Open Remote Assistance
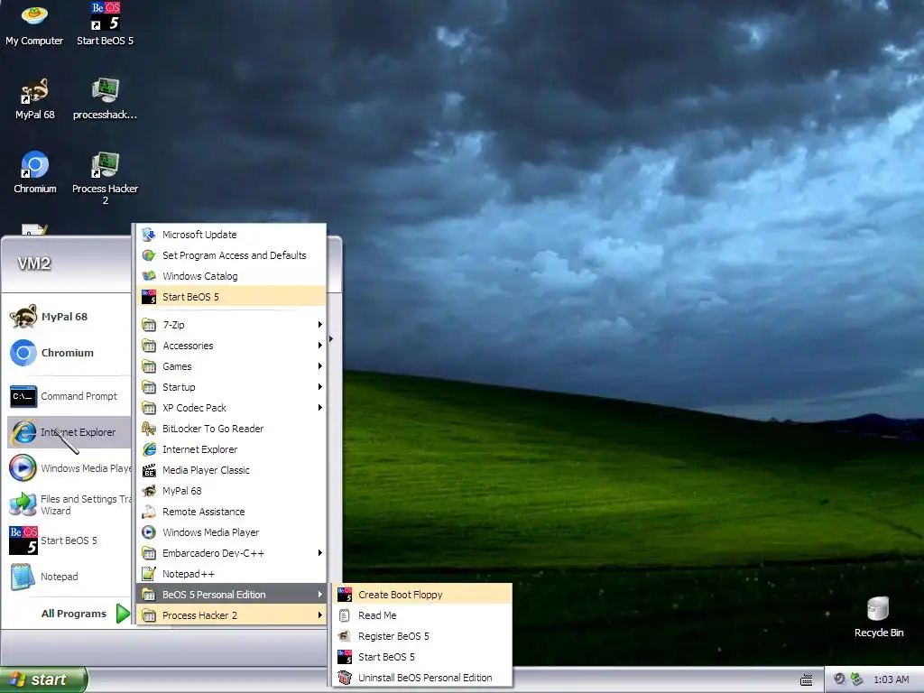The width and height of the screenshot is (924, 693). (x=232, y=512)
